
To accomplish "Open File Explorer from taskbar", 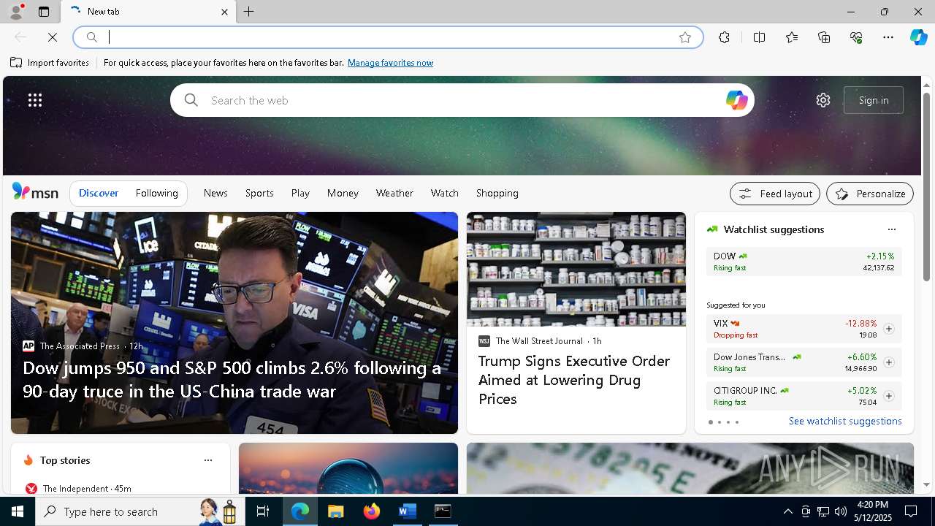I will coord(335,511).
